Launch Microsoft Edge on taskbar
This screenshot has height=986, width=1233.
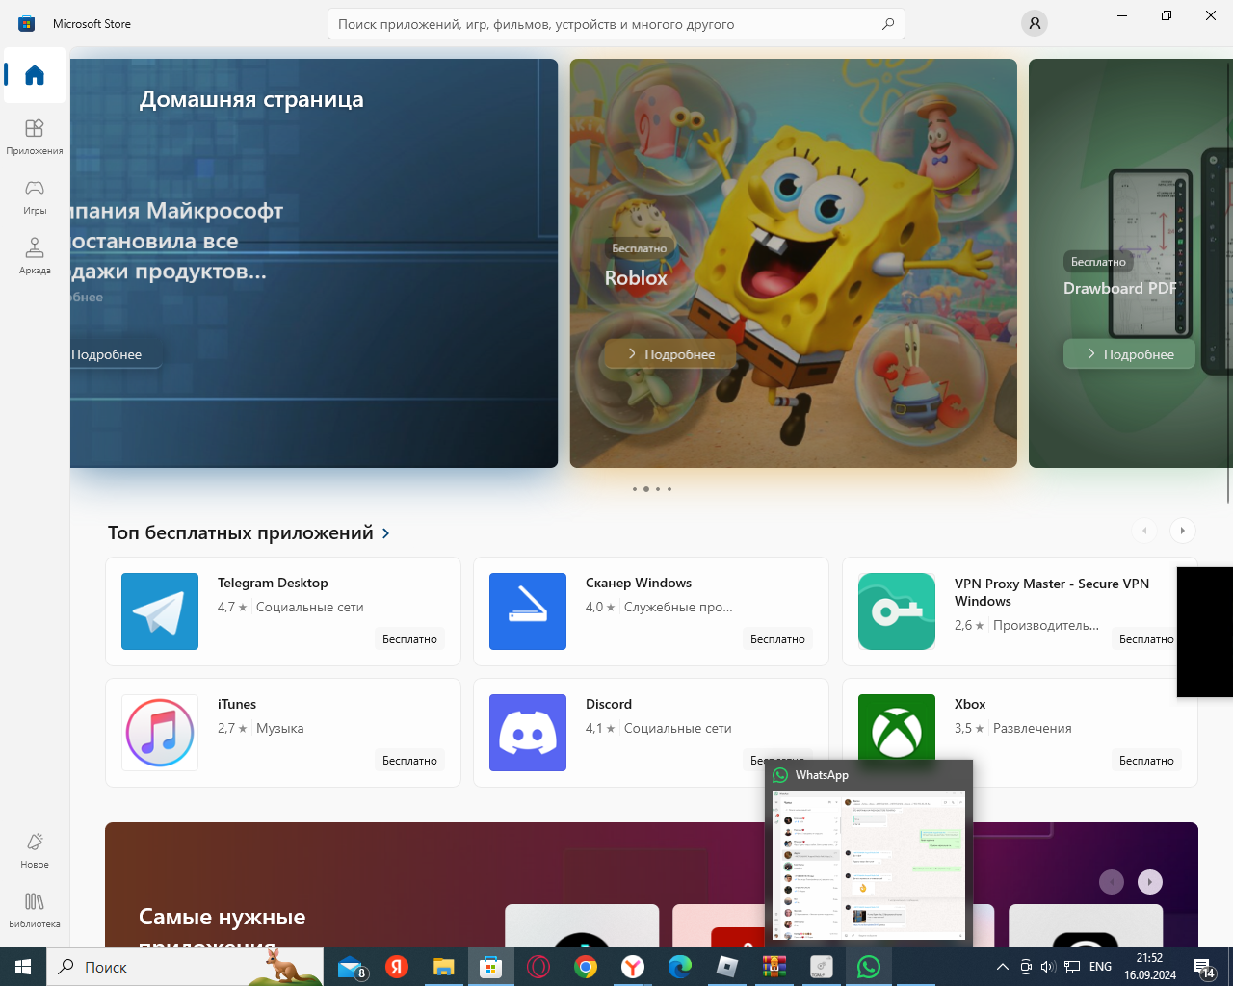pos(680,967)
